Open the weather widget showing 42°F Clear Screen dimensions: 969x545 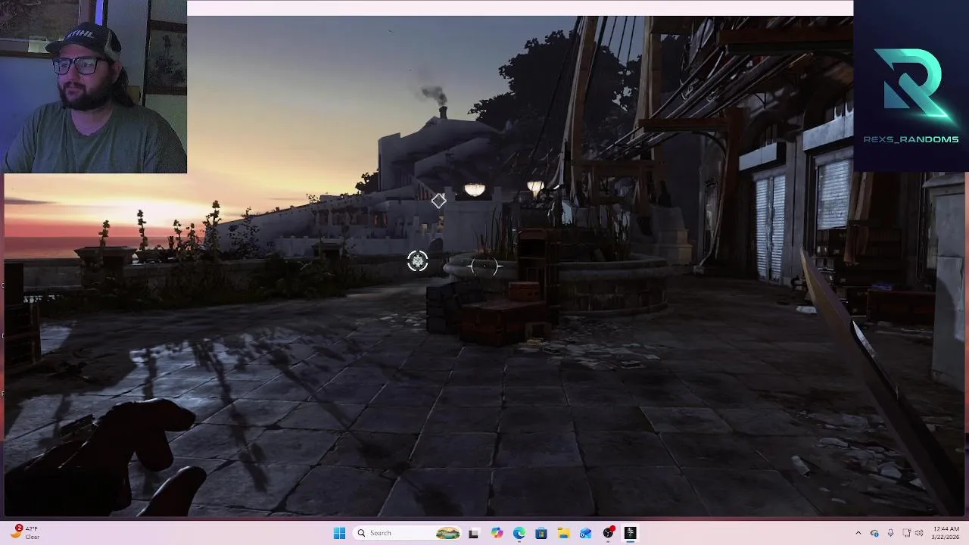click(x=26, y=532)
